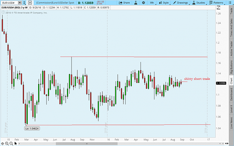
Task: Switch to the Dashboard side tab
Action: (231, 94)
